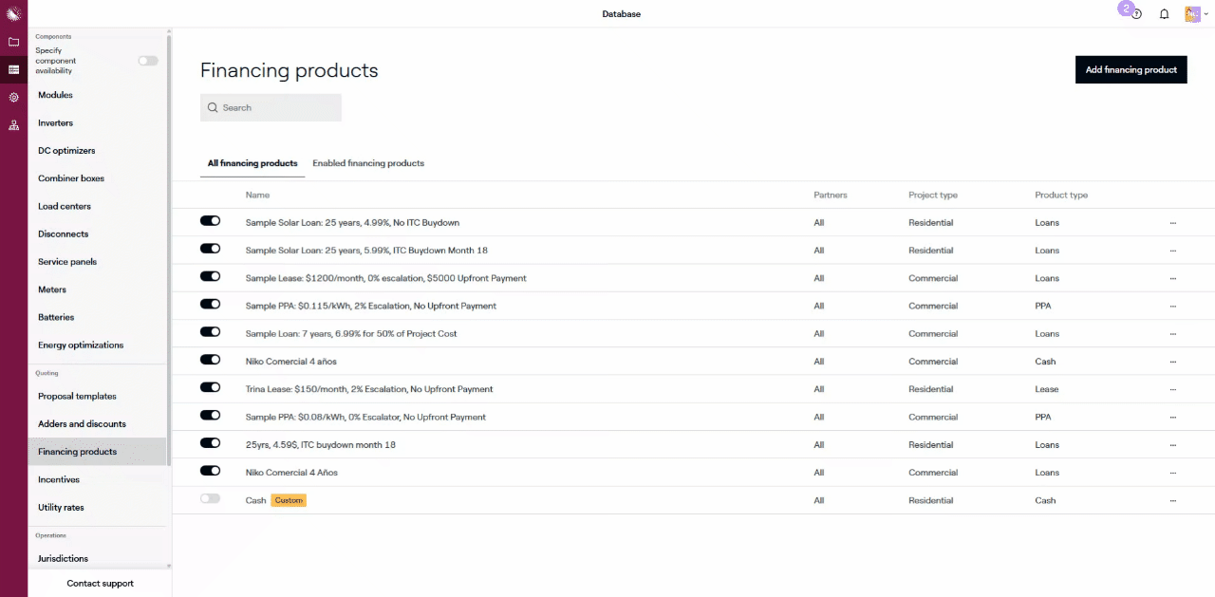1215x597 pixels.
Task: Click Contact support link
Action: click(x=100, y=583)
